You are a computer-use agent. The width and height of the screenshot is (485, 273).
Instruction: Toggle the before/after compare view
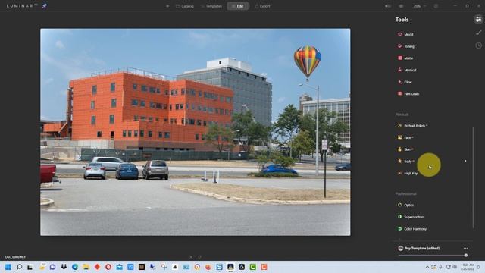click(388, 6)
